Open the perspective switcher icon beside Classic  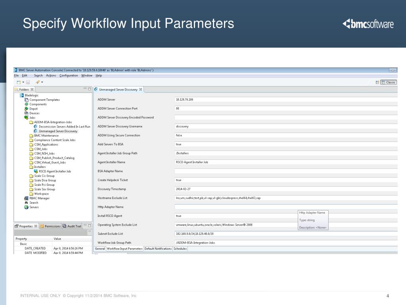point(377,82)
